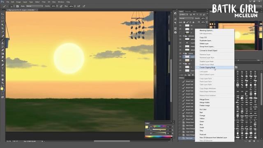The width and height of the screenshot is (263, 148).
Task: Switch to the Channels tab
Action: pyautogui.click(x=188, y=12)
